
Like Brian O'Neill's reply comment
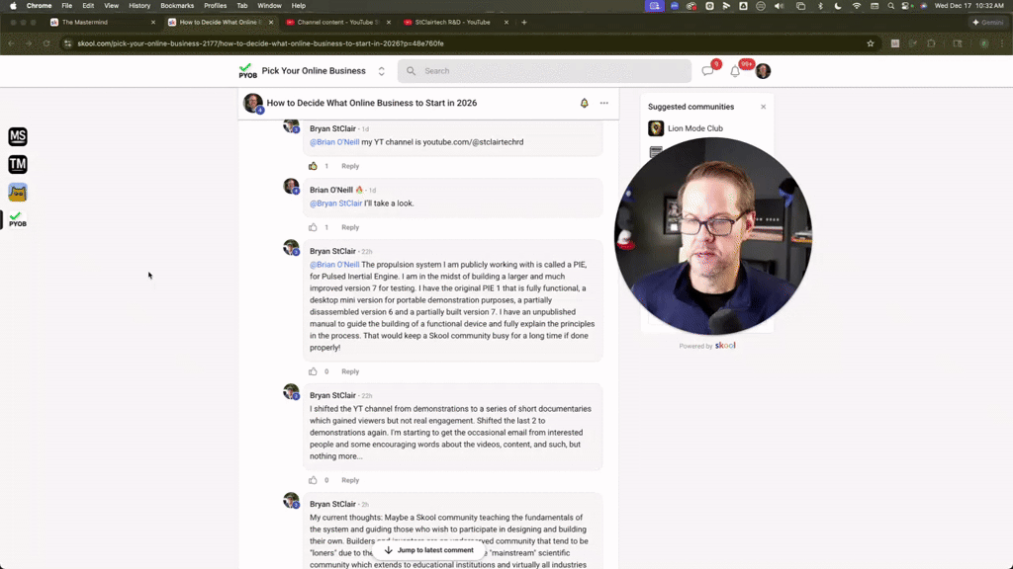tap(314, 227)
